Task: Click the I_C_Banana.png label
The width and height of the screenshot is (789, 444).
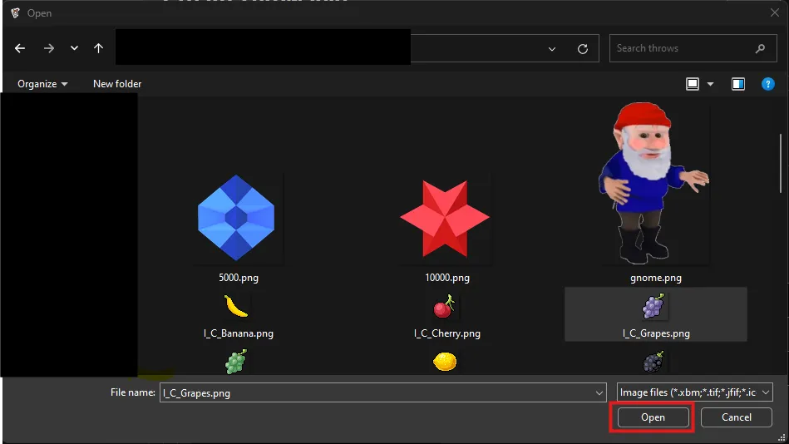Action: (239, 333)
